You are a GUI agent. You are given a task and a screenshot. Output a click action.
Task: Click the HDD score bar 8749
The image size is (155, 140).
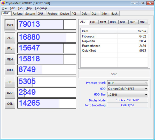pos(47,70)
